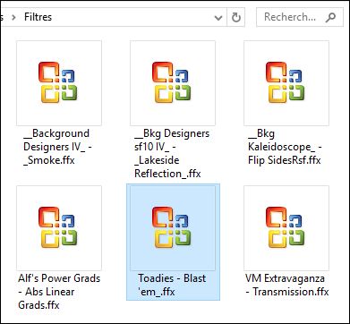The height and width of the screenshot is (324, 350).
Task: Select the VM Extravaganza - Transmission.ffx file icon
Action: pos(286,228)
